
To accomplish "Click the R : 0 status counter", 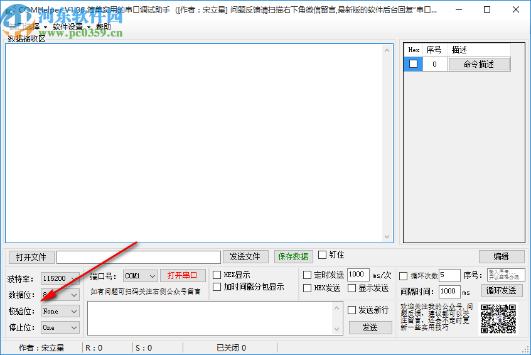I will point(94,348).
